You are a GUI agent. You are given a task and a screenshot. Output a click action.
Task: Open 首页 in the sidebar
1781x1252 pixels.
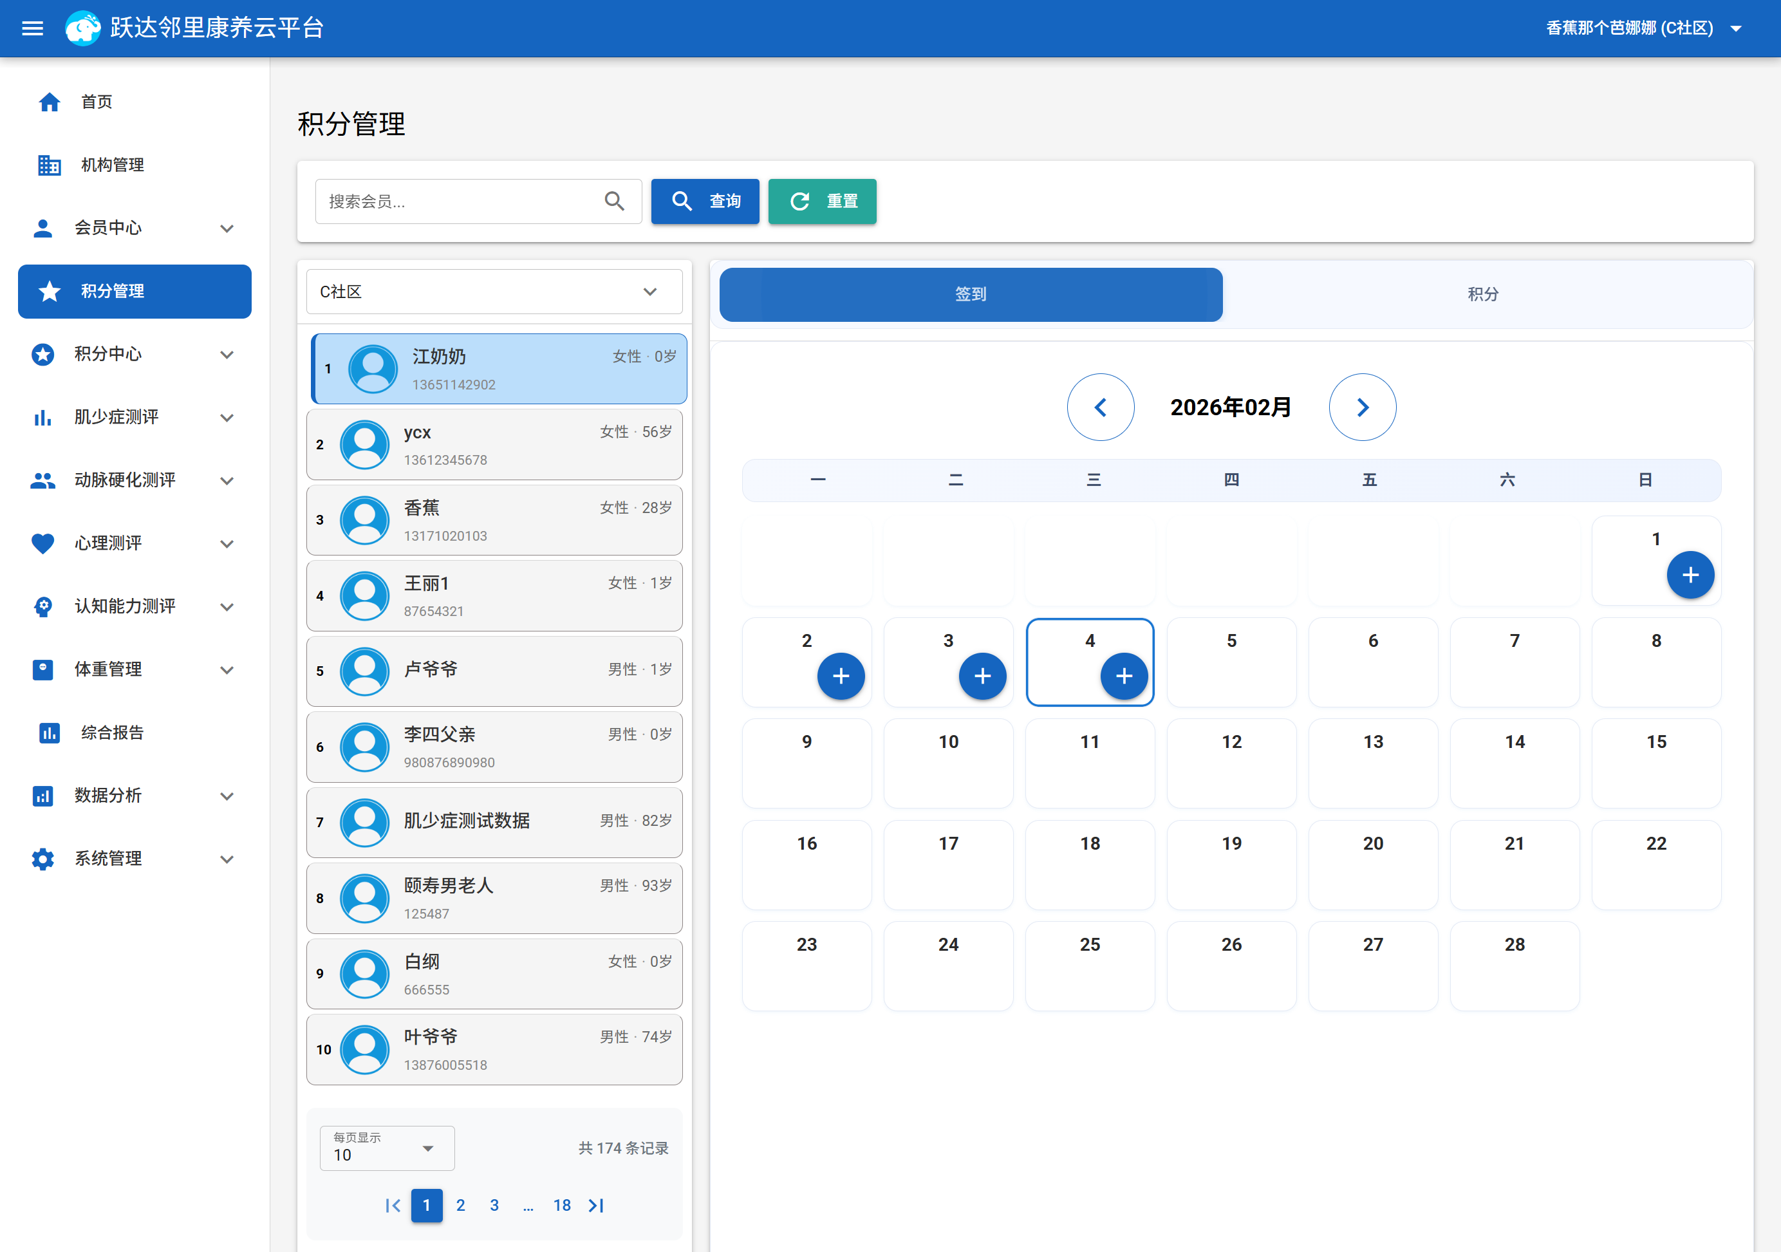tap(135, 102)
